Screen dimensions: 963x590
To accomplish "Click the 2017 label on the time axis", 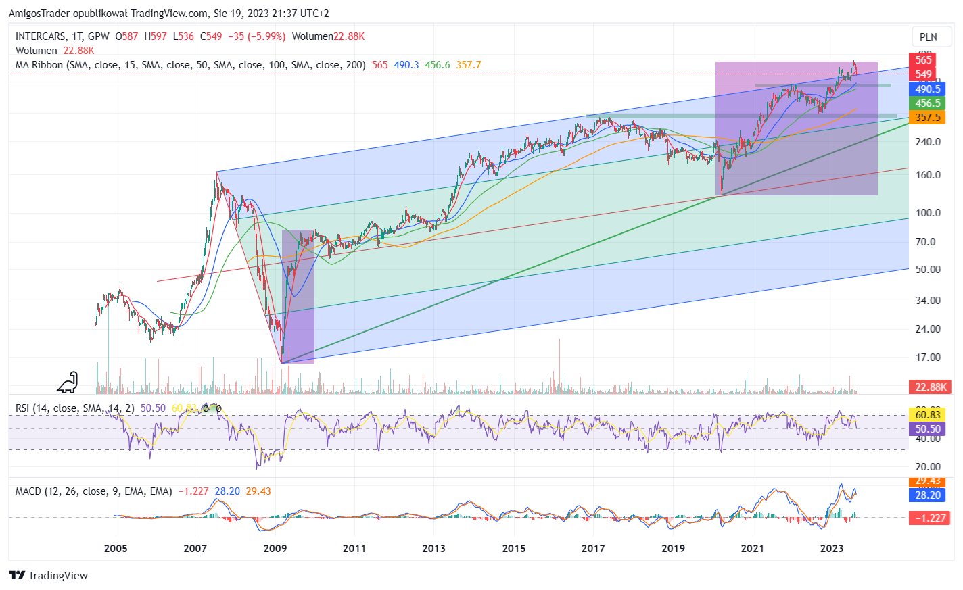I will [593, 549].
